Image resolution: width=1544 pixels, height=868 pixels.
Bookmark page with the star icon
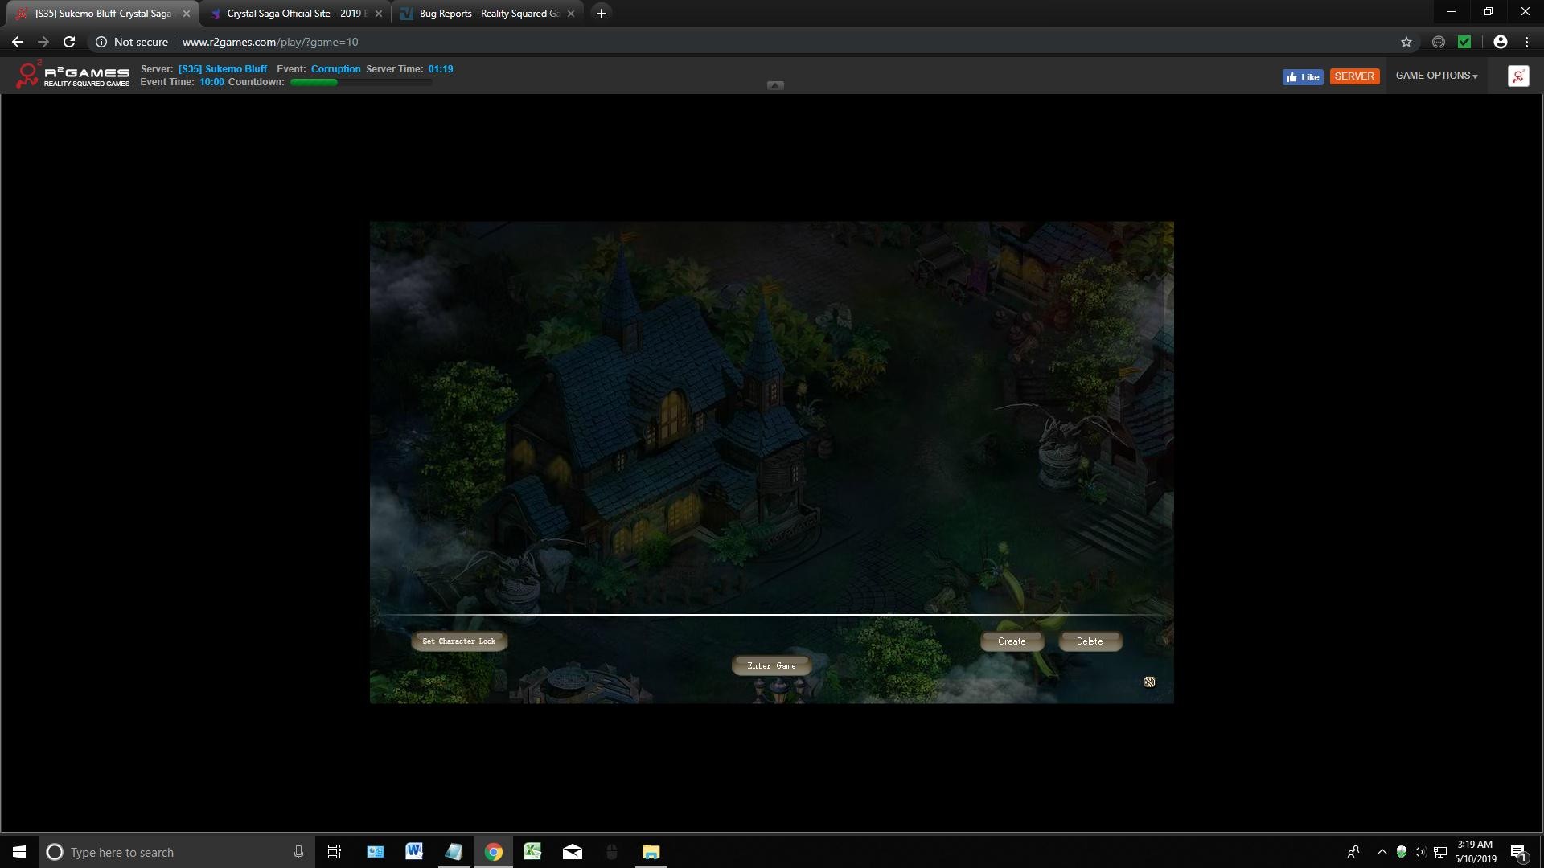pos(1406,42)
